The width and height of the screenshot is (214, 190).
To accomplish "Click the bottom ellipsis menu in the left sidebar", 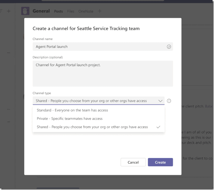I will tap(8, 122).
